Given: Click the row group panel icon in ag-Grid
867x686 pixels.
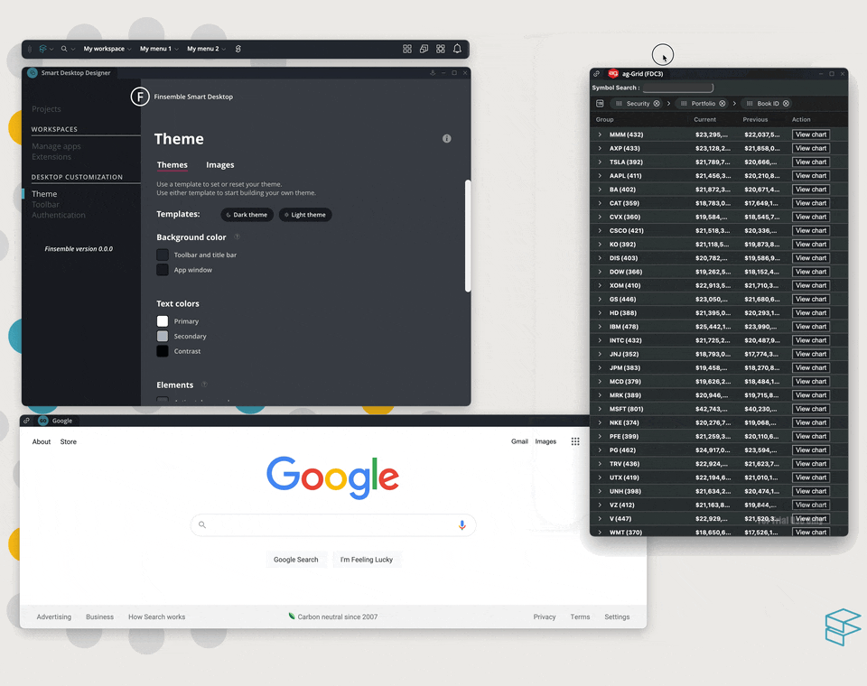Looking at the screenshot, I should [x=600, y=104].
